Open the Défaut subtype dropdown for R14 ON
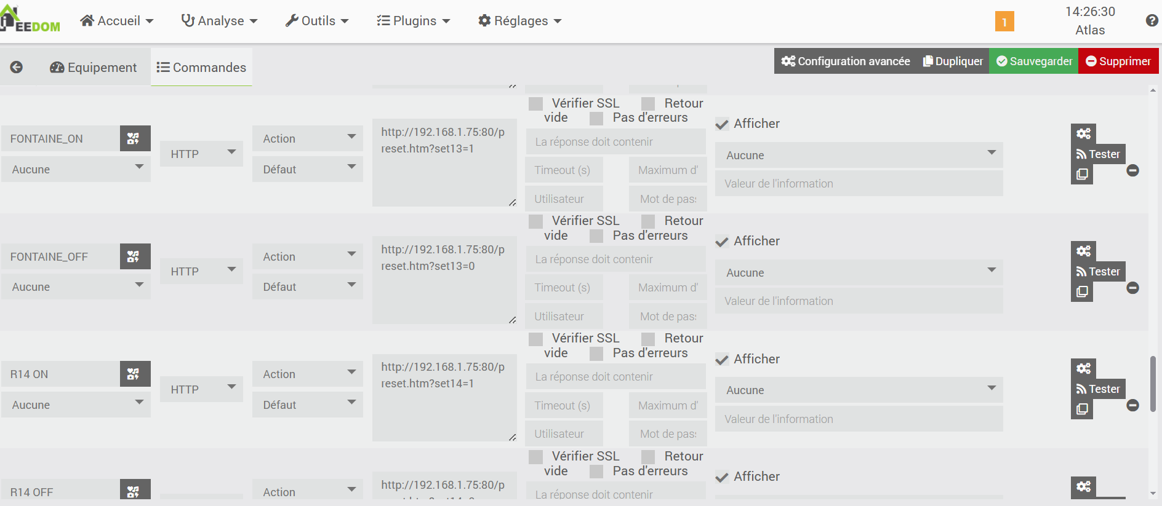The width and height of the screenshot is (1162, 506). [307, 405]
